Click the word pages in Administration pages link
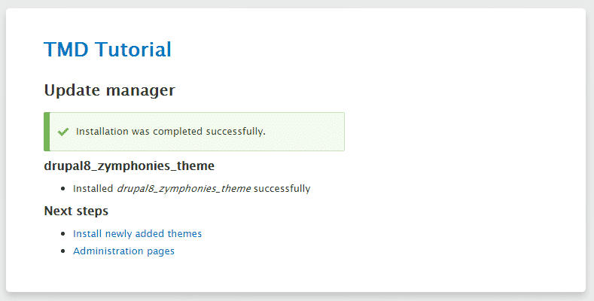594x301 pixels. [x=160, y=251]
